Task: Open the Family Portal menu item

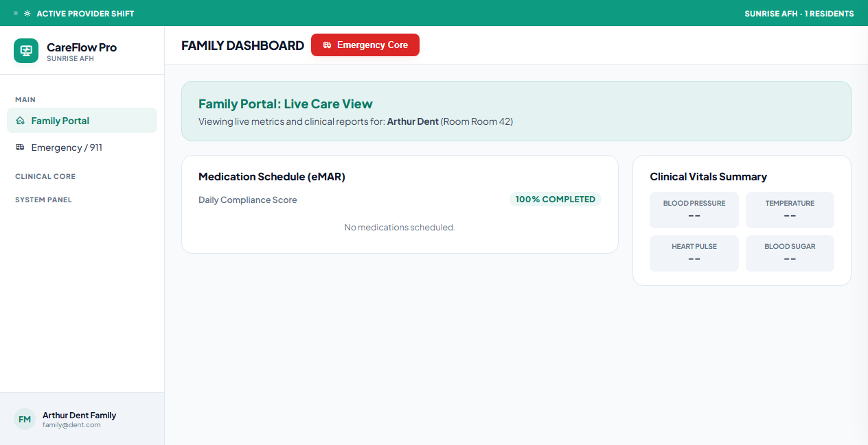Action: tap(82, 121)
